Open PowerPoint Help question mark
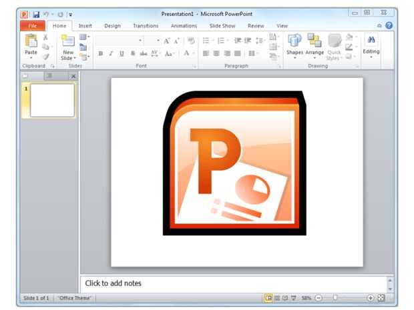Screen dimensions: 414x310 click(x=389, y=25)
